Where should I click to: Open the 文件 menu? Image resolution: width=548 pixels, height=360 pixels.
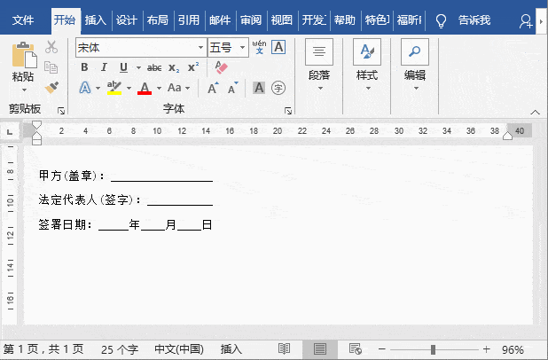24,20
